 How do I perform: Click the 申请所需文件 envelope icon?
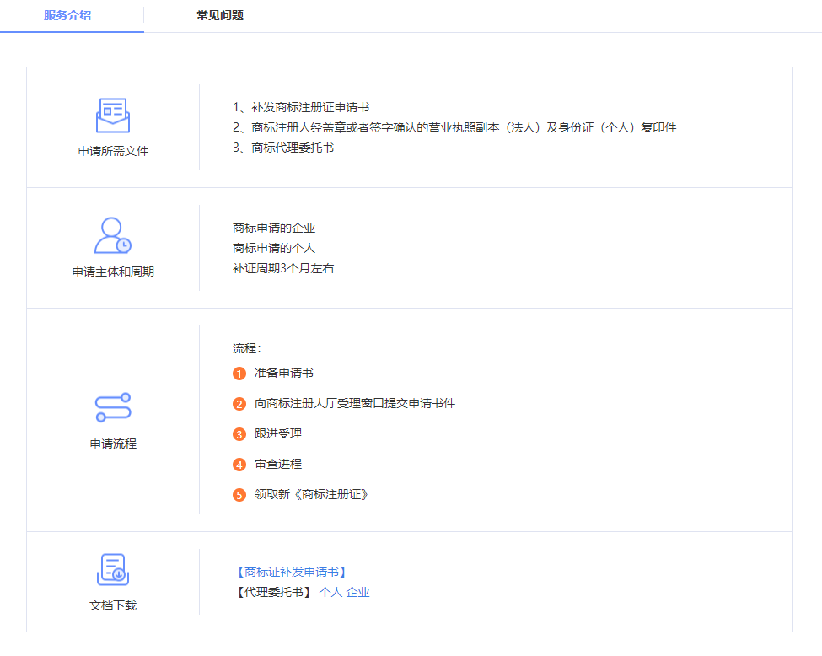[113, 116]
